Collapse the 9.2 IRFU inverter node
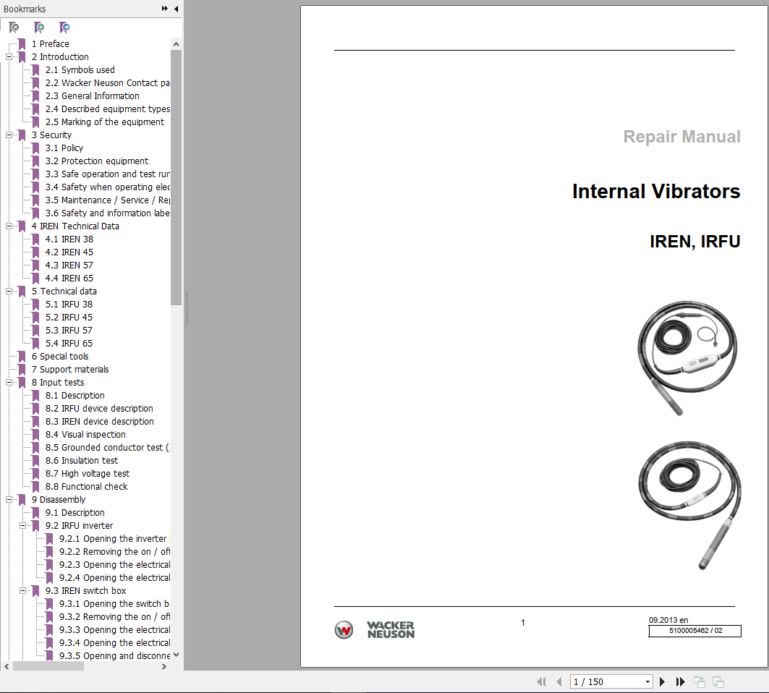Viewport: 769px width, 693px height. [22, 526]
